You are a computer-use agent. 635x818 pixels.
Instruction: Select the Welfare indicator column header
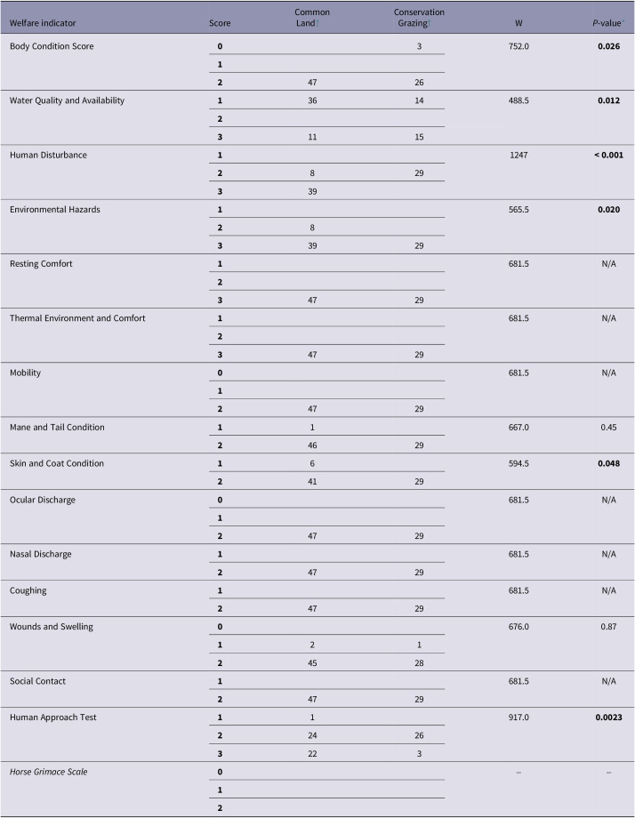pos(43,23)
